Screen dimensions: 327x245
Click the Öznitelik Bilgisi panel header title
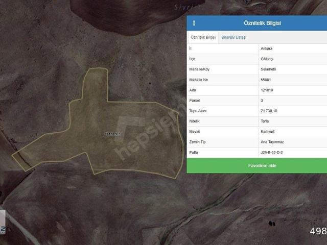[x=262, y=23]
